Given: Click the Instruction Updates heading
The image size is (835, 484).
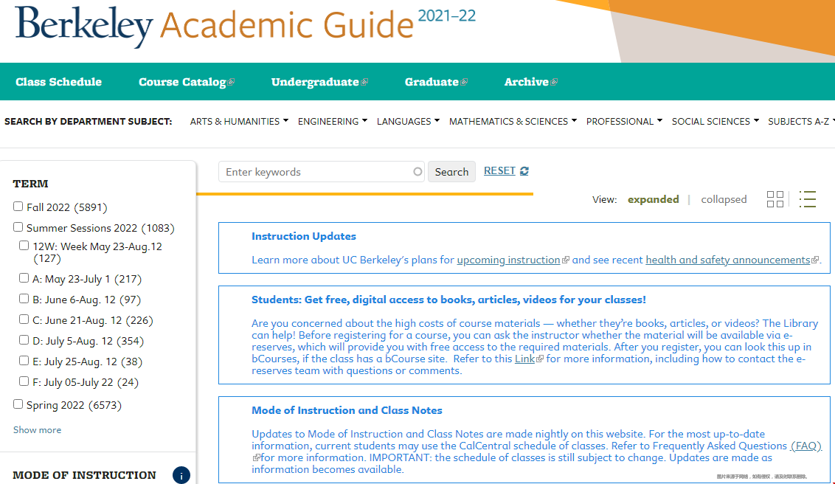Looking at the screenshot, I should [x=304, y=236].
